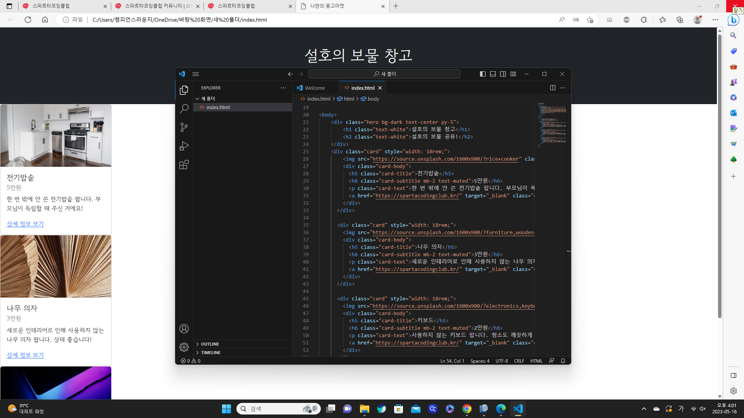Viewport: 744px width, 418px height.
Task: Open a new browser tab
Action: point(396,6)
